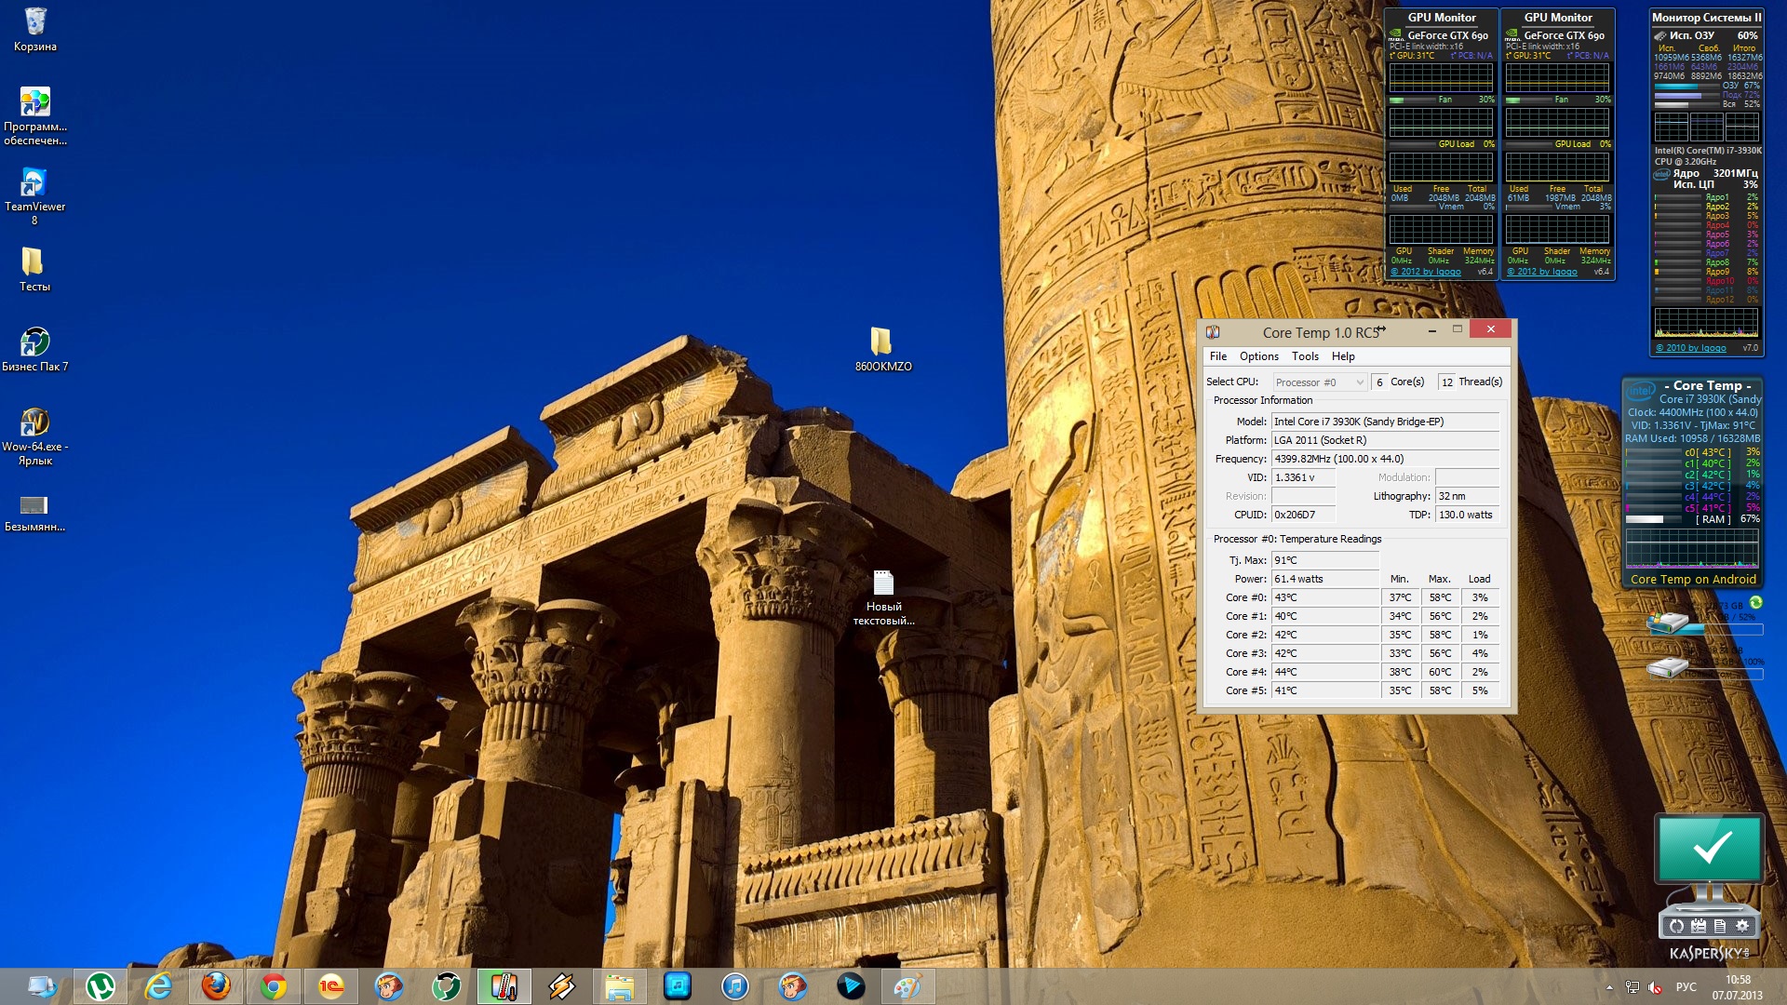
Task: Open the Options menu in Core Temp
Action: point(1258,356)
